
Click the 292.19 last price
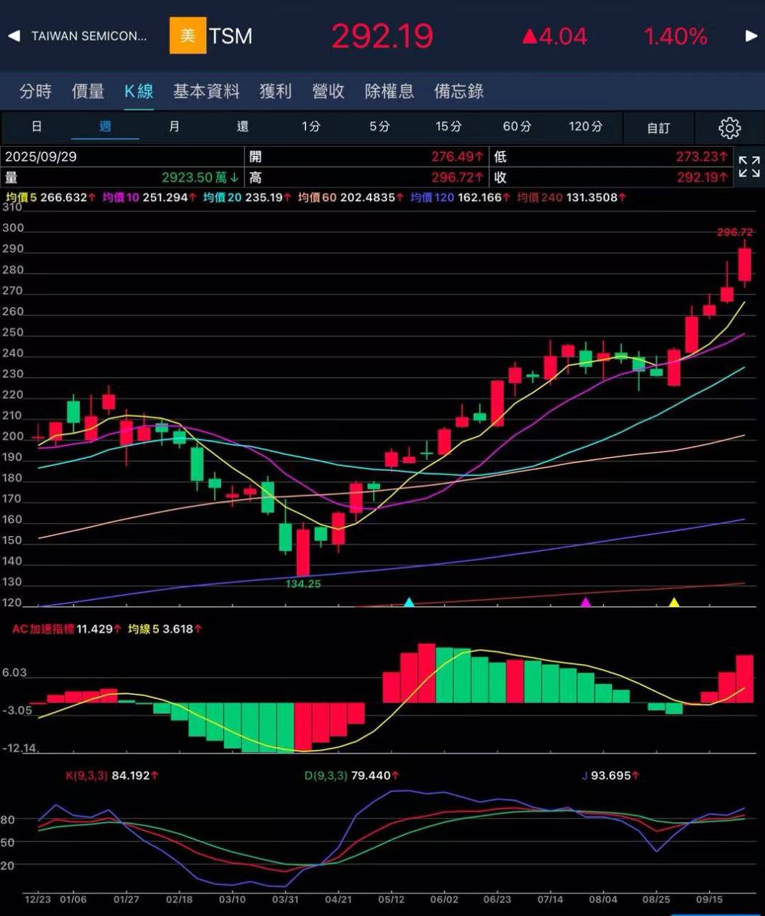(x=382, y=36)
